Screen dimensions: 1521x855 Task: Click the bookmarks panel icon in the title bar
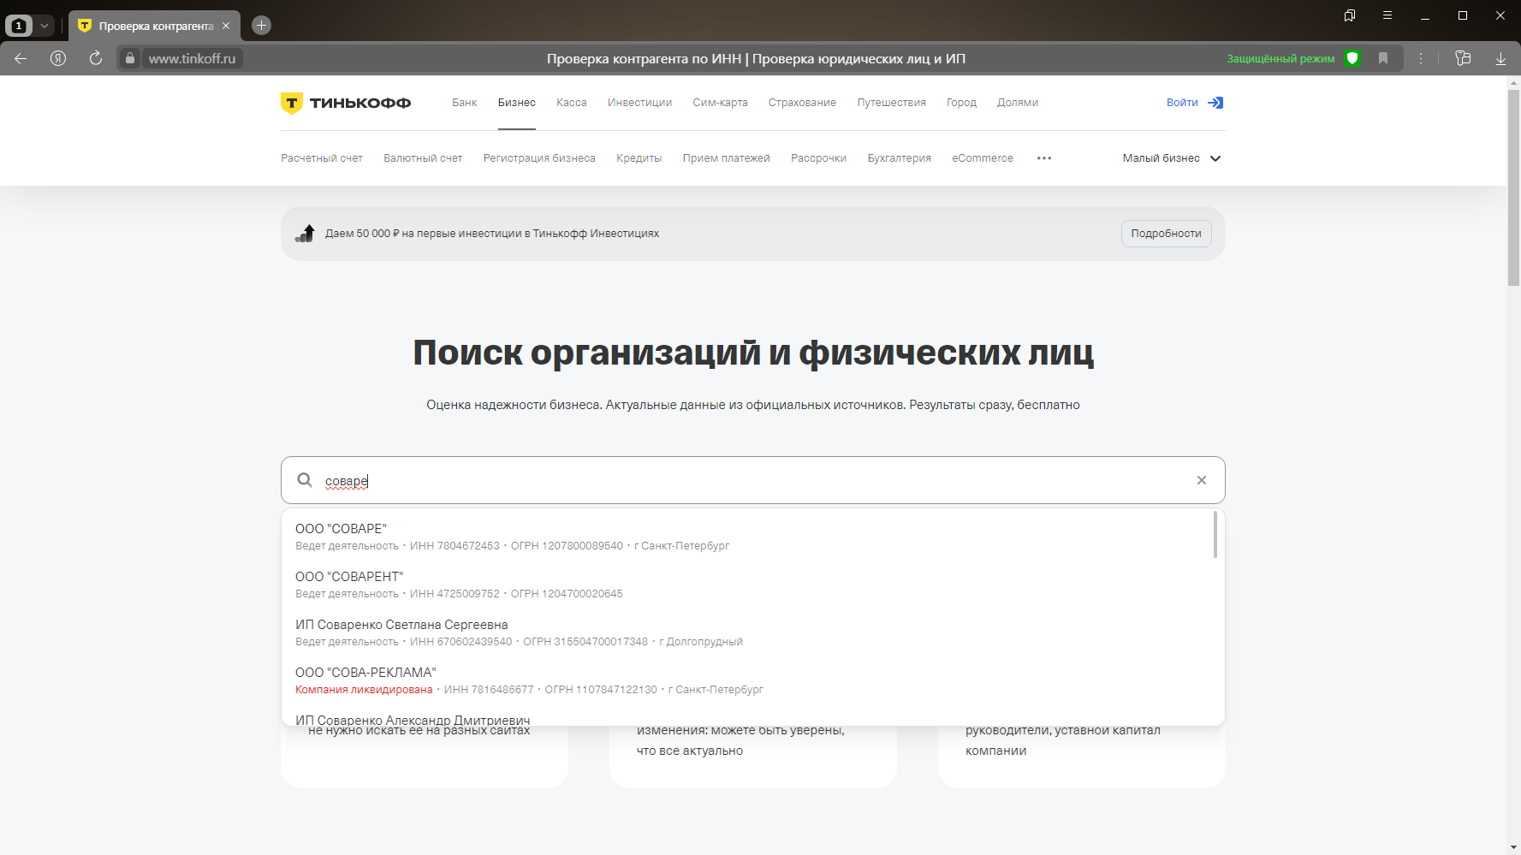[x=1350, y=15]
